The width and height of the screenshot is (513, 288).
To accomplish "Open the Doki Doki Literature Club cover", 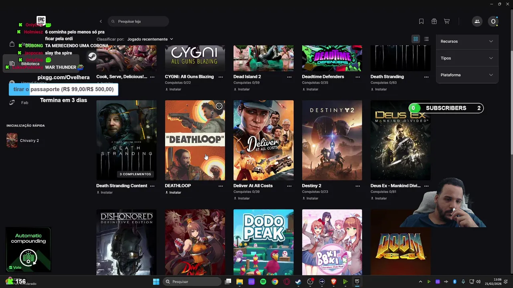I will click(332, 242).
